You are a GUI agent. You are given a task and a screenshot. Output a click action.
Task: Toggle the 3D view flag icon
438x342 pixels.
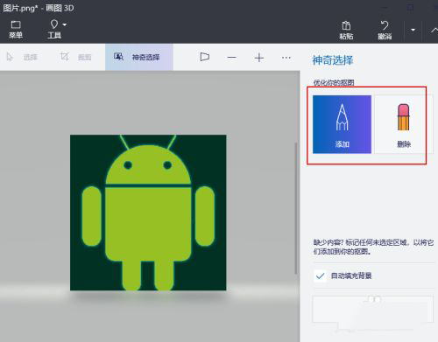click(205, 57)
